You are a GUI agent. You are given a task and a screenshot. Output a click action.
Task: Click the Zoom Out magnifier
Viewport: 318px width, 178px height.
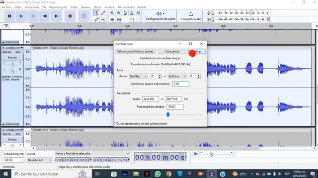point(119,13)
